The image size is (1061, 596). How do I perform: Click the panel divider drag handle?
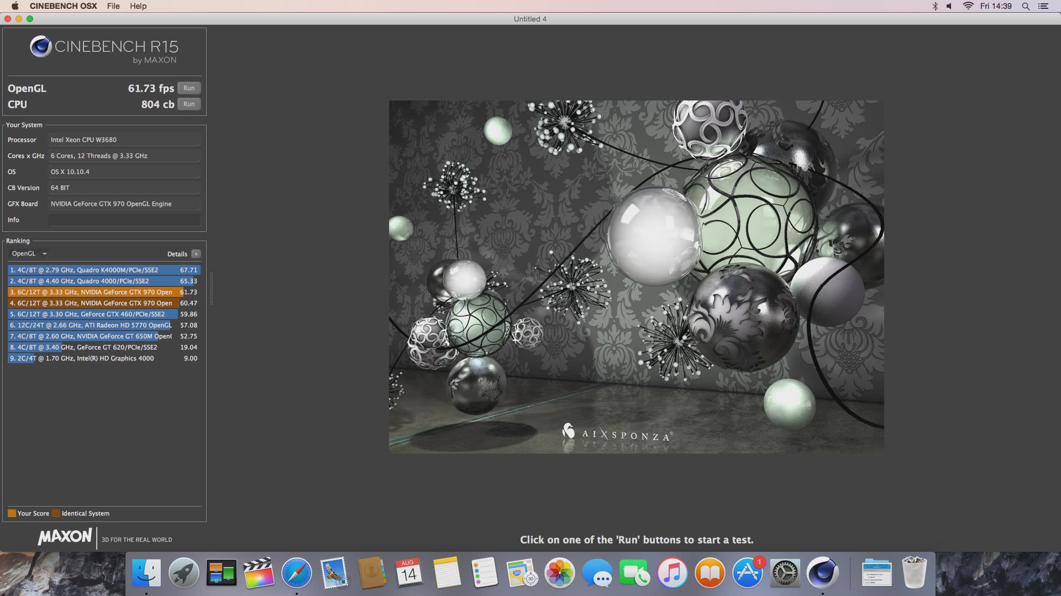coord(211,288)
